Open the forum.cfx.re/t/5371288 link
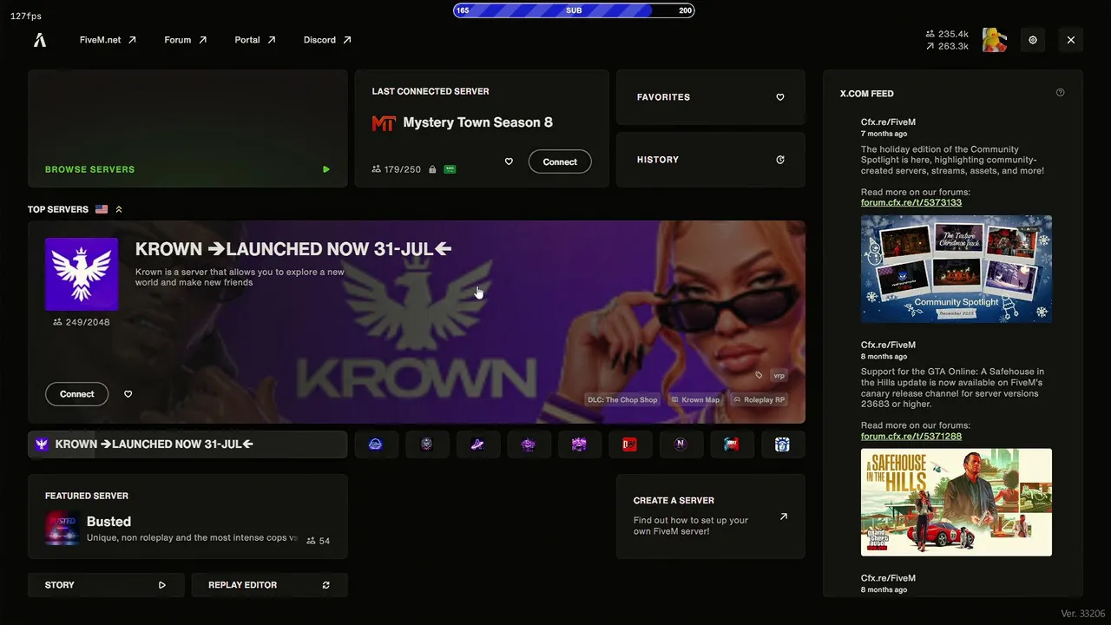Image resolution: width=1111 pixels, height=625 pixels. [911, 436]
